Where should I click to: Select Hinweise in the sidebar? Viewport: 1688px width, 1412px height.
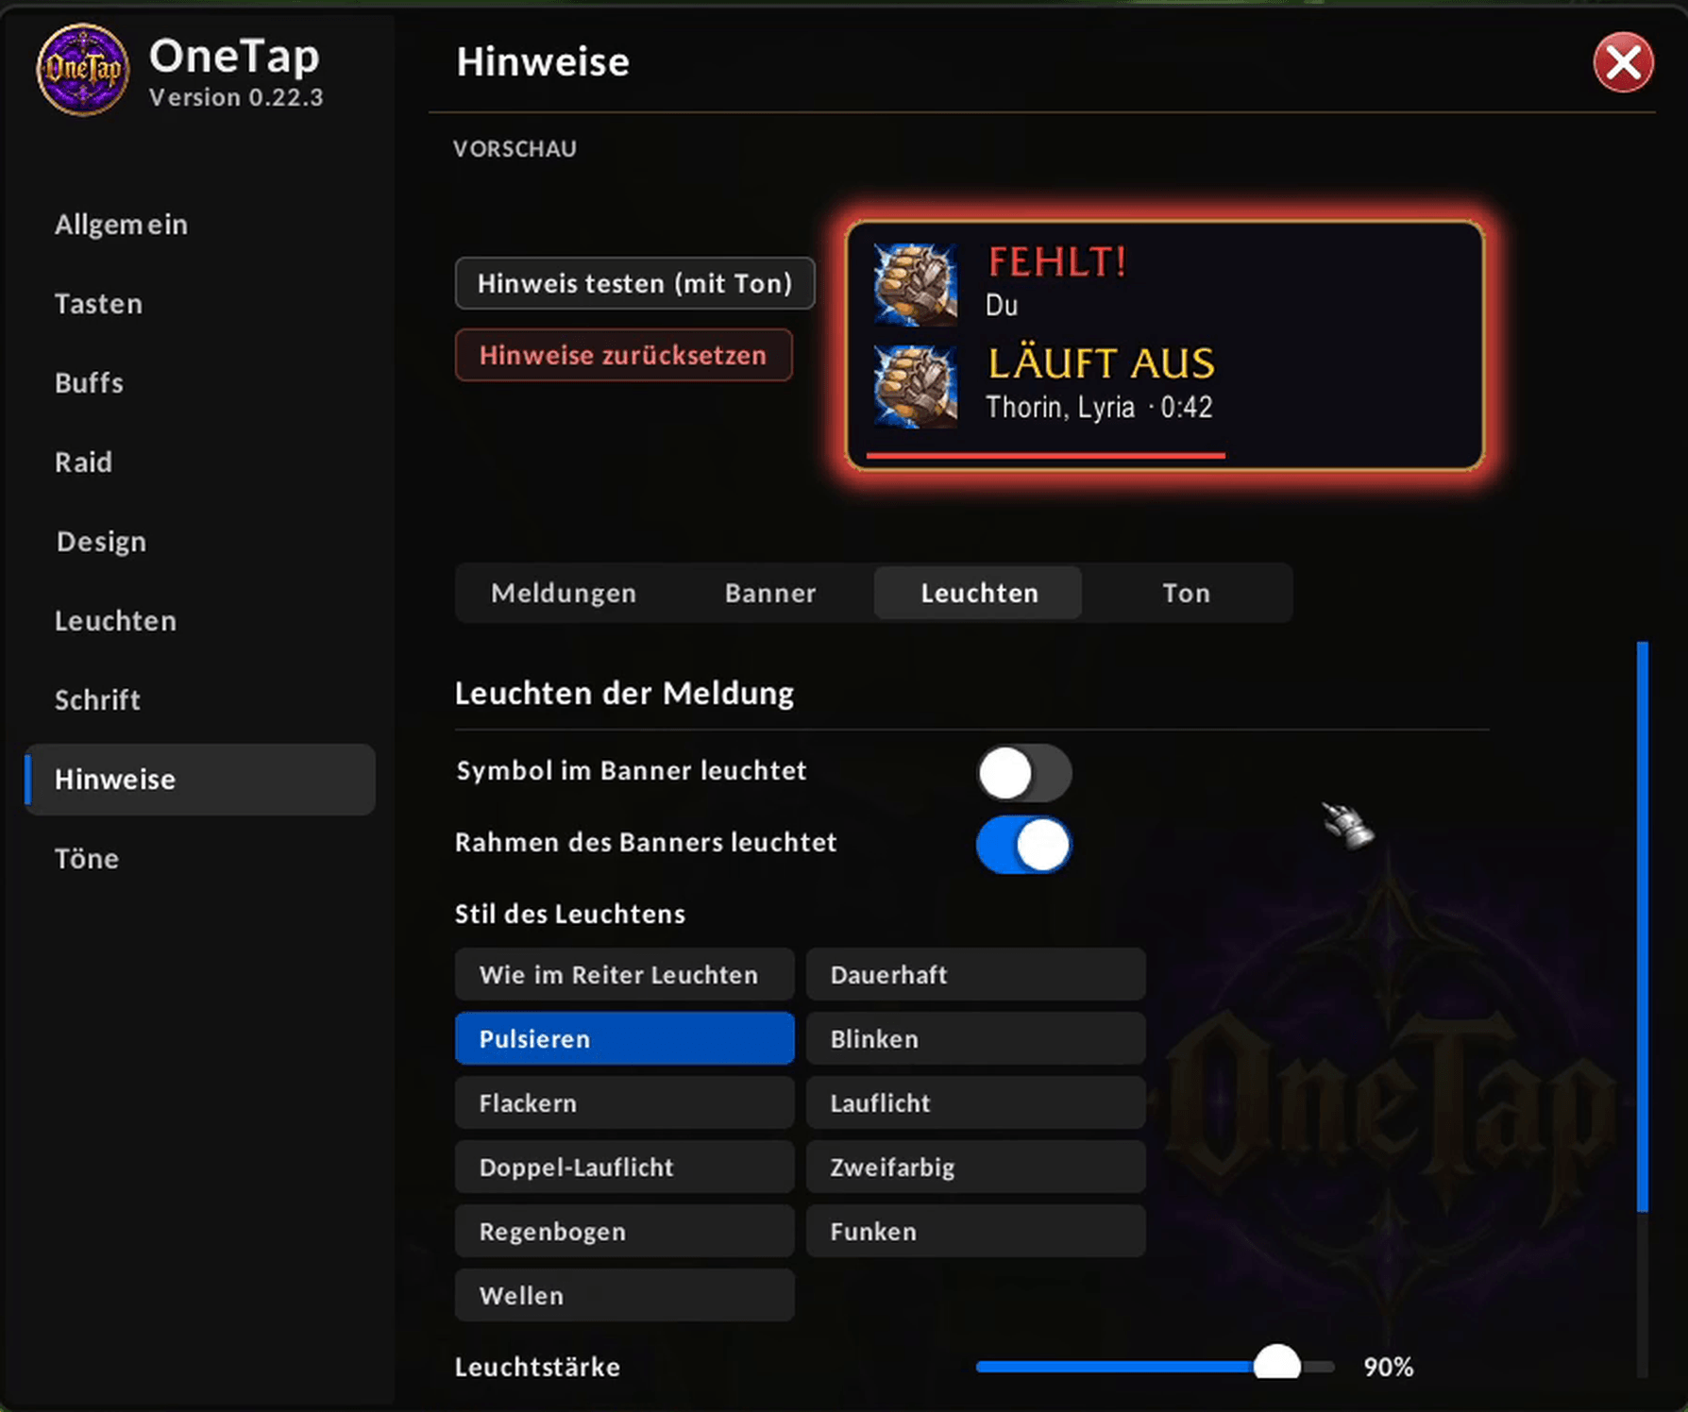click(x=200, y=780)
